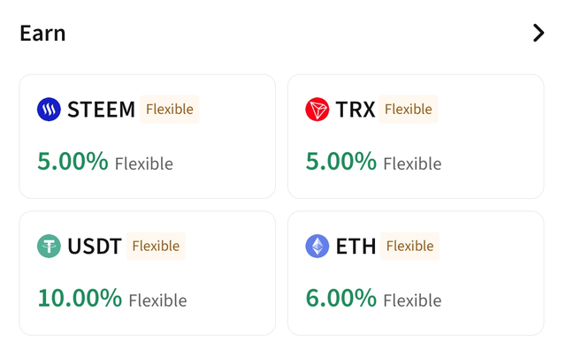
Task: Click gray Flexible label after 10.00%
Action: coord(157,301)
